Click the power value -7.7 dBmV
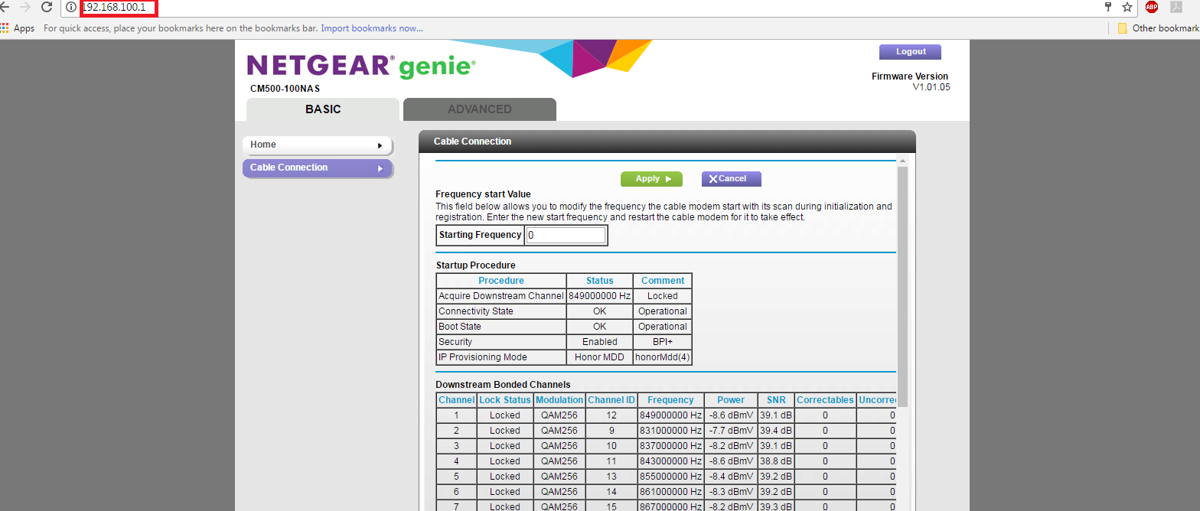Viewport: 1200px width, 511px height. (x=731, y=431)
